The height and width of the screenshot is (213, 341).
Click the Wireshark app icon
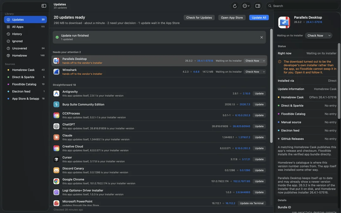pyautogui.click(x=56, y=72)
